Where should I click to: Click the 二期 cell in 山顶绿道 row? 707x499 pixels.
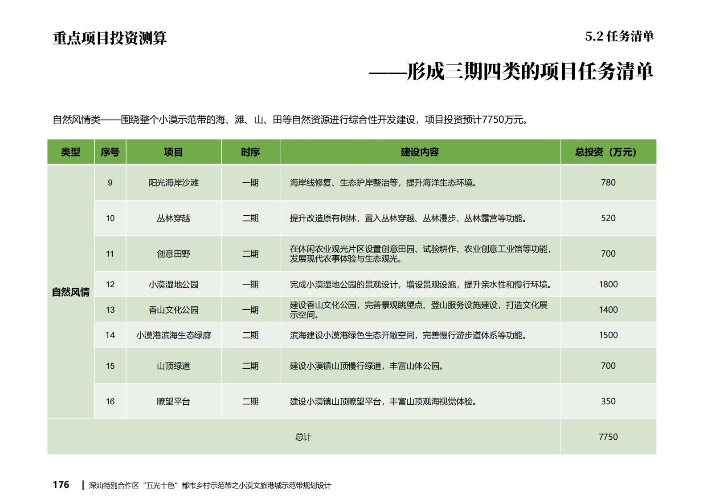click(250, 366)
